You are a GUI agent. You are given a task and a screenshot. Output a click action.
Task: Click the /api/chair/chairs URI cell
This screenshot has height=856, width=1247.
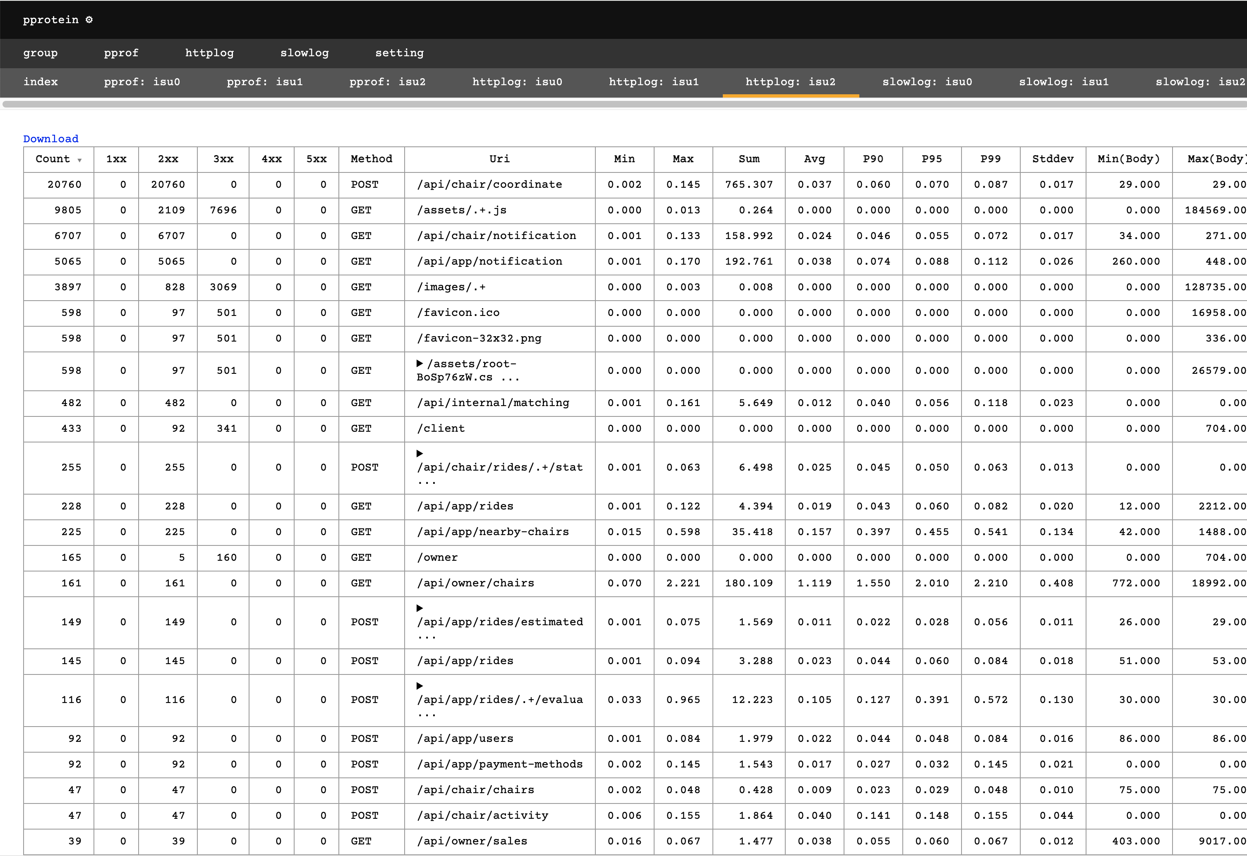click(x=499, y=791)
